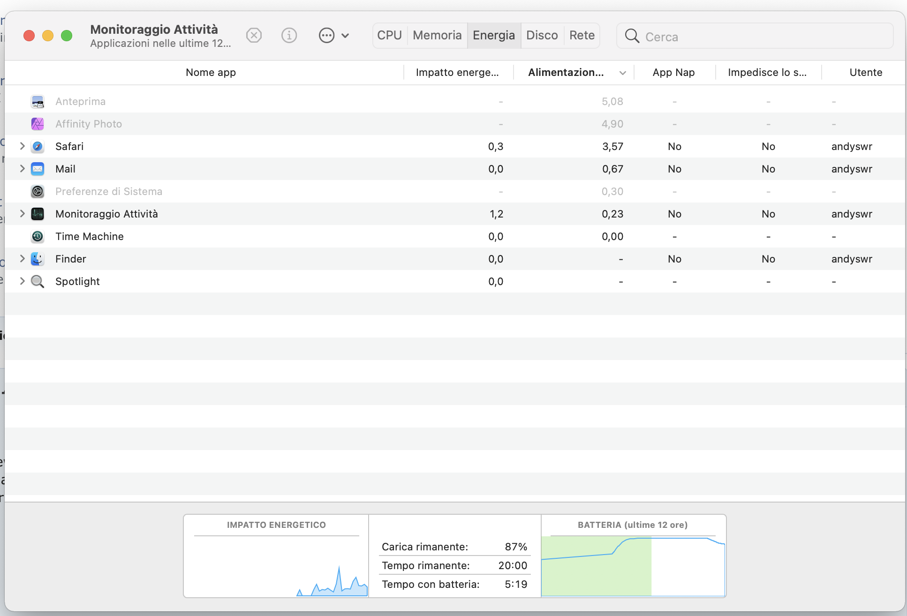Click the Time Machine icon in list
The width and height of the screenshot is (907, 616).
38,237
